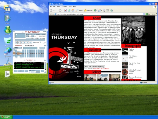Open the Tools menu
Image resolution: width=158 pixels, height=119 pixels.
click(x=70, y=7)
